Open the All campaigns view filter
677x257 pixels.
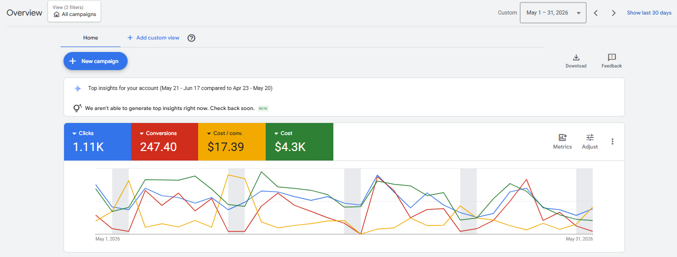coord(75,11)
